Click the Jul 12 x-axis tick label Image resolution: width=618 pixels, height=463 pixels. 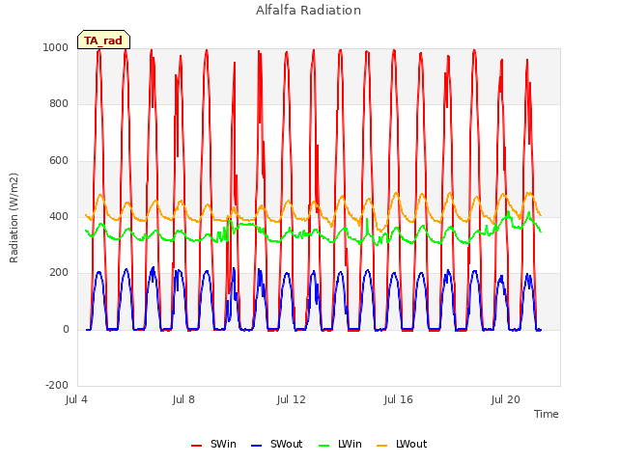click(x=291, y=399)
